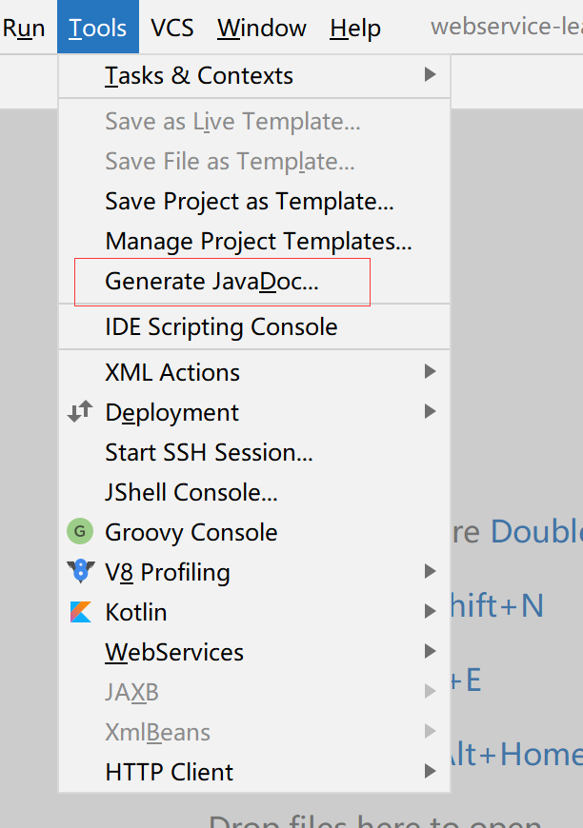Start SSH Session from menu
Screen dimensions: 583x828
pyautogui.click(x=209, y=453)
